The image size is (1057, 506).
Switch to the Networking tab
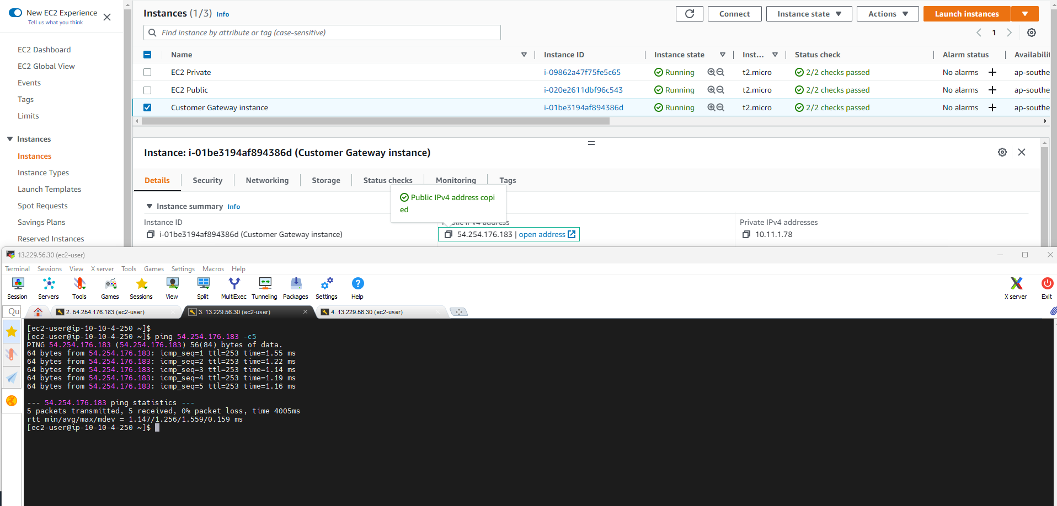pos(267,180)
